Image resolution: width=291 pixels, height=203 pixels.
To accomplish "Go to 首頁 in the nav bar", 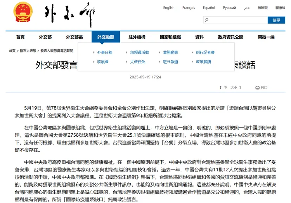I will (20, 37).
